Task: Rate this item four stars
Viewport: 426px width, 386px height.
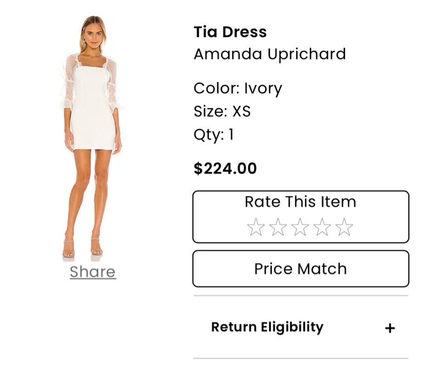Action: point(322,228)
